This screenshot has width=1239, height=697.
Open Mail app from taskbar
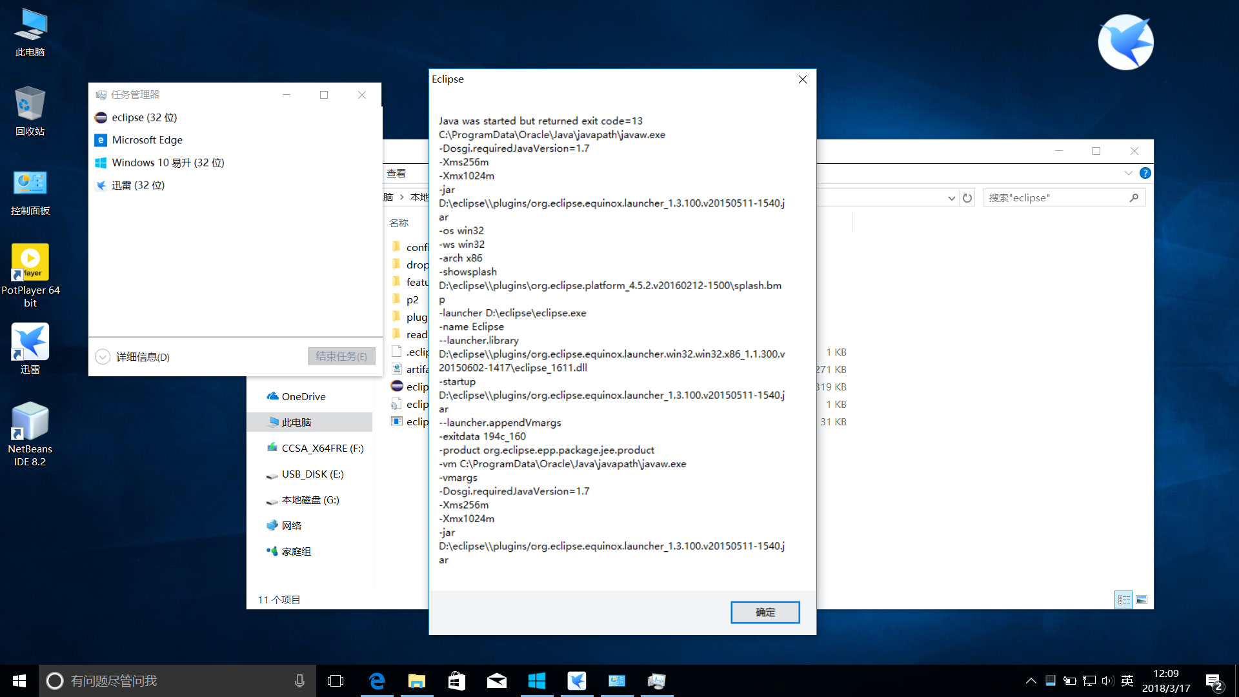pos(497,681)
